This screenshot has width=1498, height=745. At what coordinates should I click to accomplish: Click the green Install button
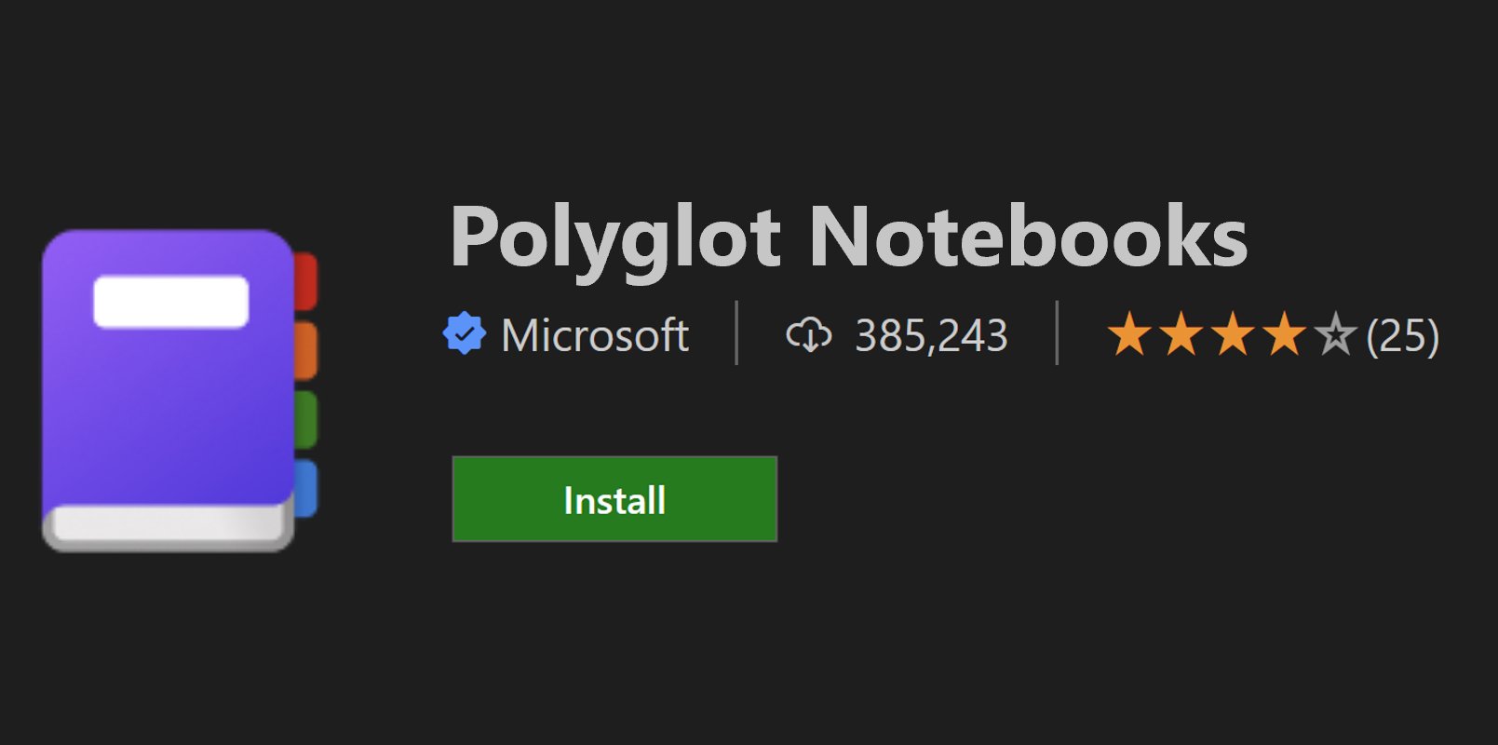coord(614,499)
